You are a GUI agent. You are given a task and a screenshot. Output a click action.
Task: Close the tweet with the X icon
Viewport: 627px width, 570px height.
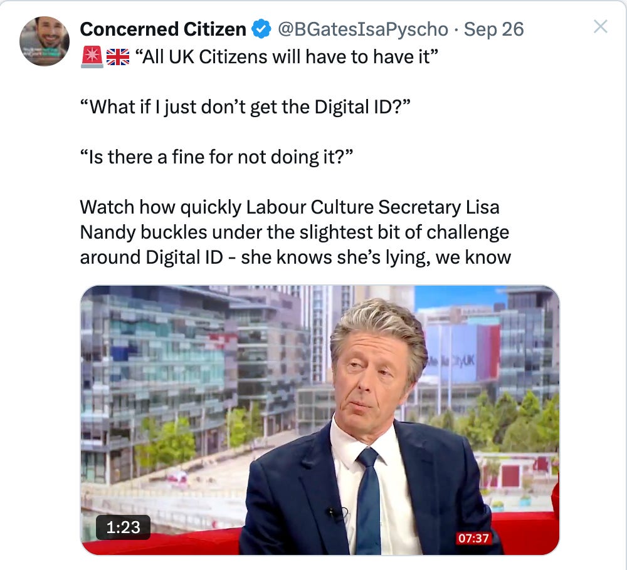pyautogui.click(x=600, y=27)
